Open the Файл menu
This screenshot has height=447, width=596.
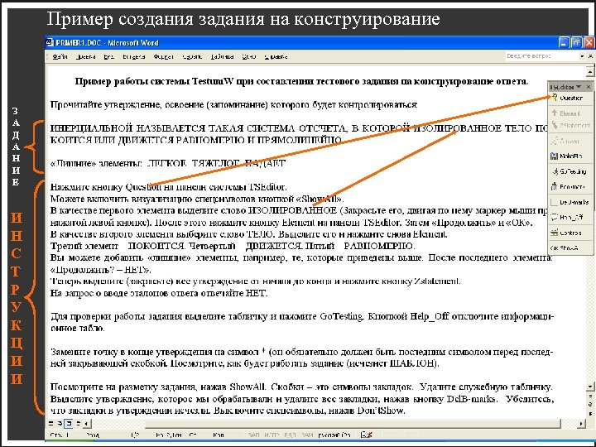click(x=60, y=56)
